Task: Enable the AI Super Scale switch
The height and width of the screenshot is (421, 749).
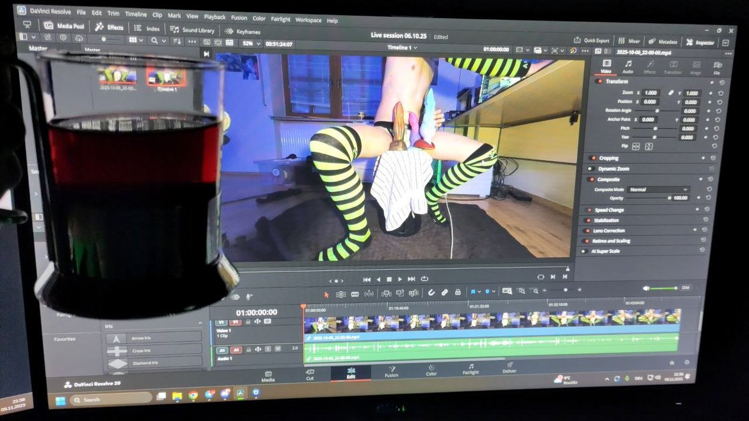Action: [584, 250]
